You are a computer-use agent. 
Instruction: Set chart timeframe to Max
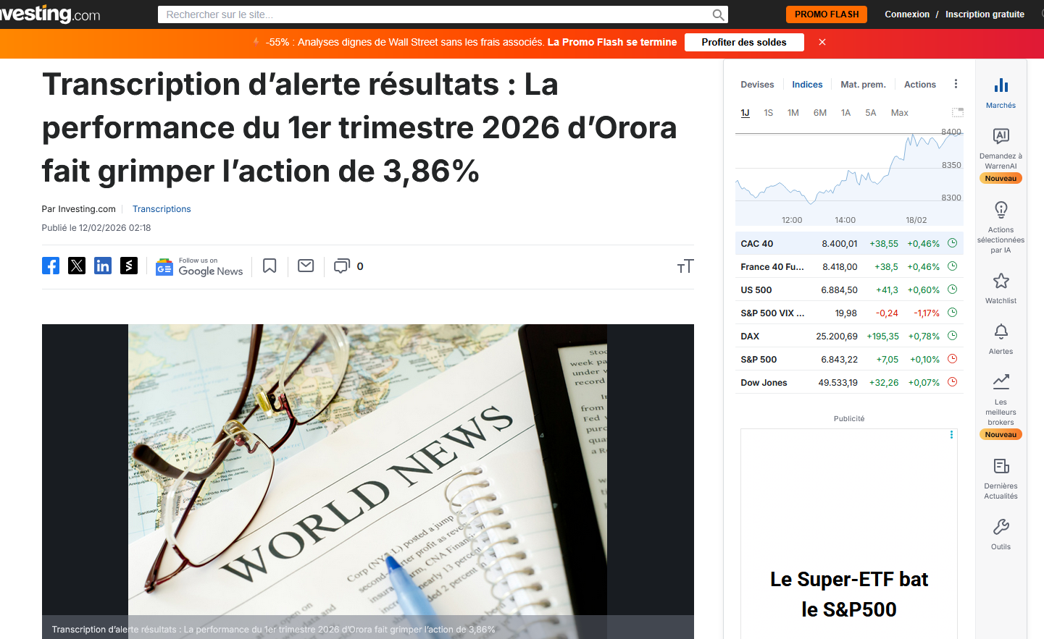point(899,113)
